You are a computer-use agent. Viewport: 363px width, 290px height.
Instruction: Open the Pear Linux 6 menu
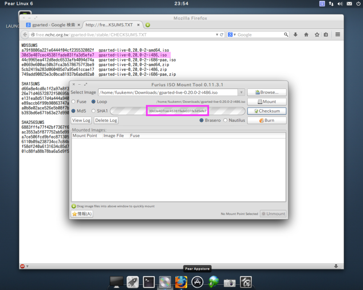19,4
